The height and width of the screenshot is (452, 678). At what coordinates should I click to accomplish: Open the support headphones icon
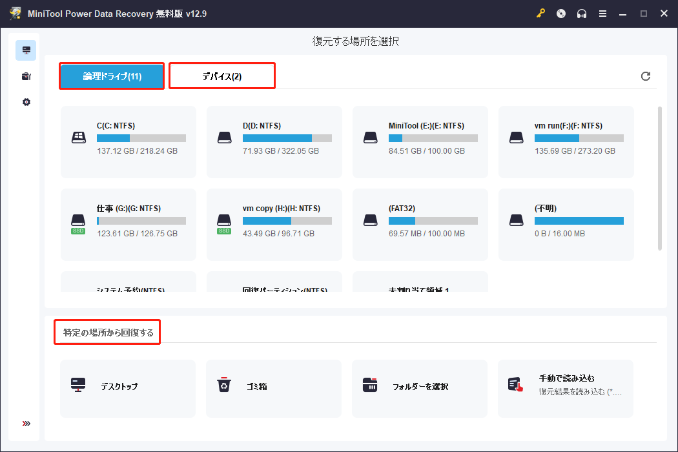(582, 14)
